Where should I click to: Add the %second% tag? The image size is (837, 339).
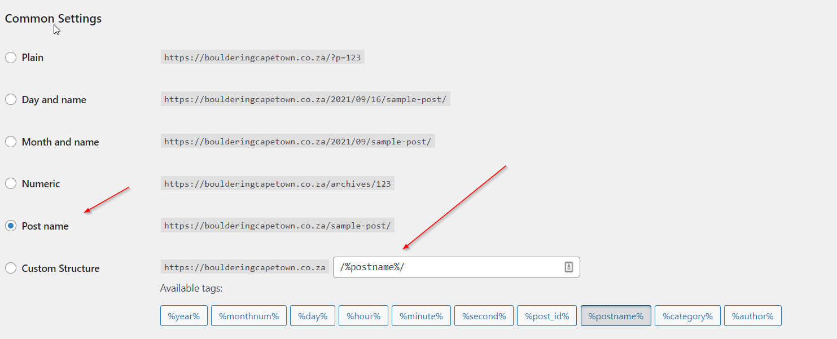[484, 316]
